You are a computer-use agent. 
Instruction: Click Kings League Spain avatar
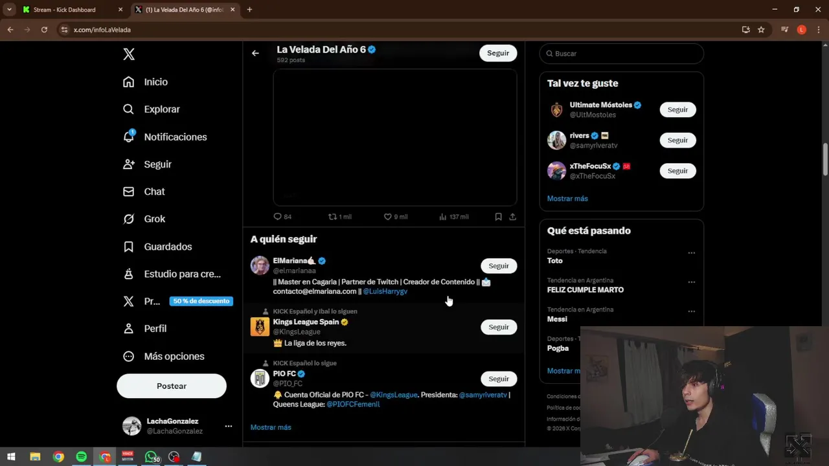[x=260, y=327]
